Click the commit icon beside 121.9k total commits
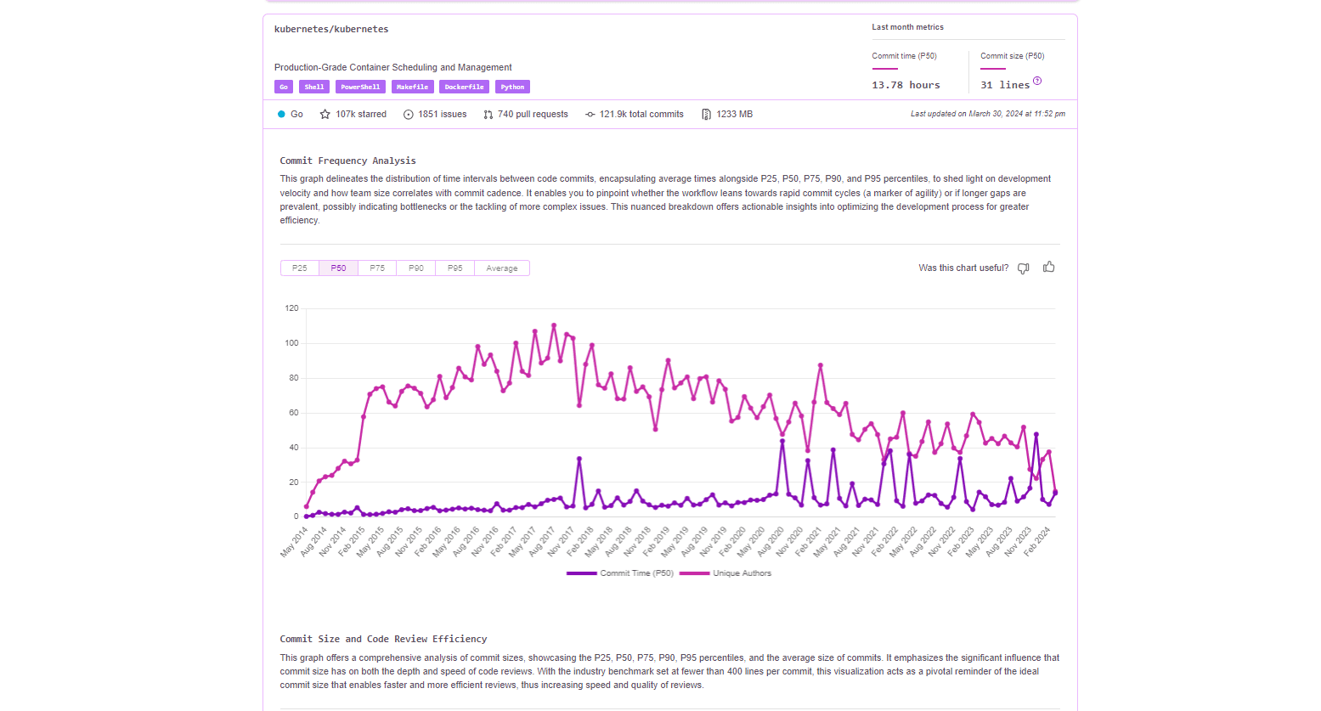Image resolution: width=1321 pixels, height=711 pixels. pyautogui.click(x=590, y=114)
